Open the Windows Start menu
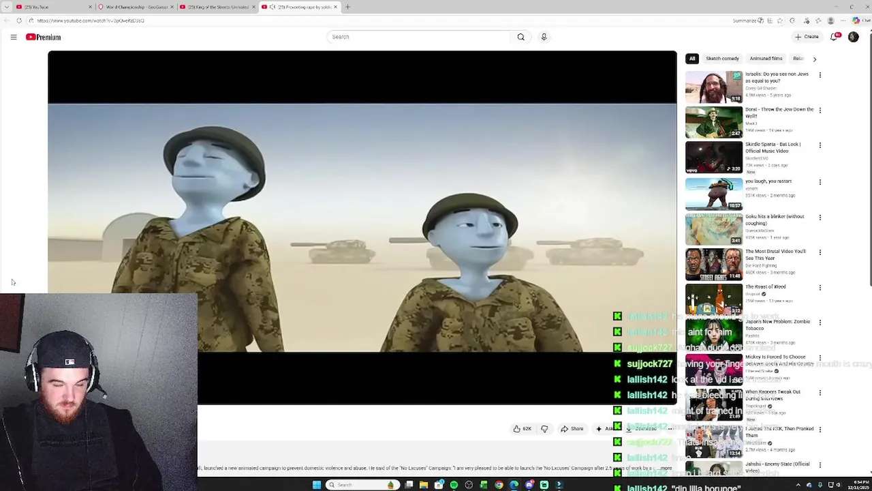Image resolution: width=872 pixels, height=491 pixels. [x=316, y=485]
